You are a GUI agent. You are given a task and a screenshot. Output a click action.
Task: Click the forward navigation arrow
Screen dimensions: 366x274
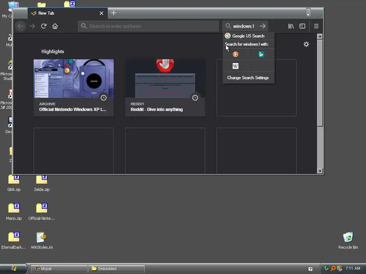tap(32, 26)
